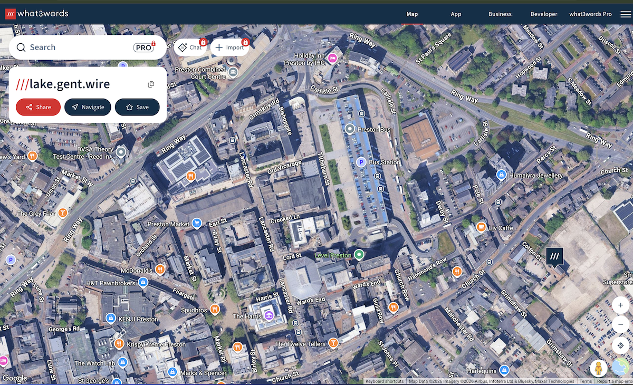Open the Business menu item
Viewport: 633px width, 385px height.
pyautogui.click(x=500, y=14)
